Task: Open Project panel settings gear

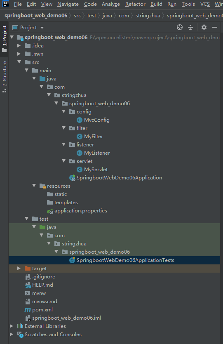Action: (204, 27)
